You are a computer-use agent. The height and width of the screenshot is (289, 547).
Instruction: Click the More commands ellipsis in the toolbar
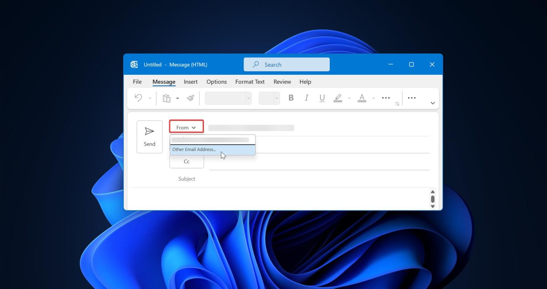click(411, 98)
